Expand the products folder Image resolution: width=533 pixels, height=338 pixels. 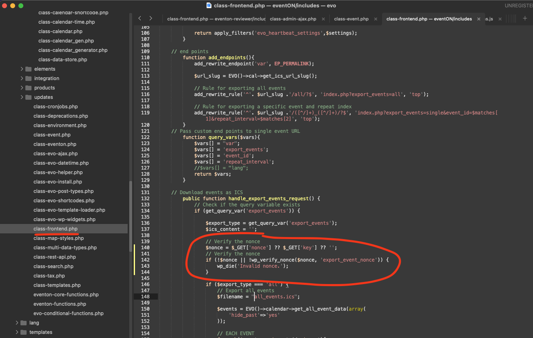coord(22,88)
